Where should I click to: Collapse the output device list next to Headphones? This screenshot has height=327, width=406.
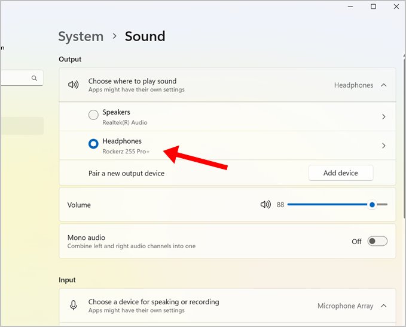[384, 85]
